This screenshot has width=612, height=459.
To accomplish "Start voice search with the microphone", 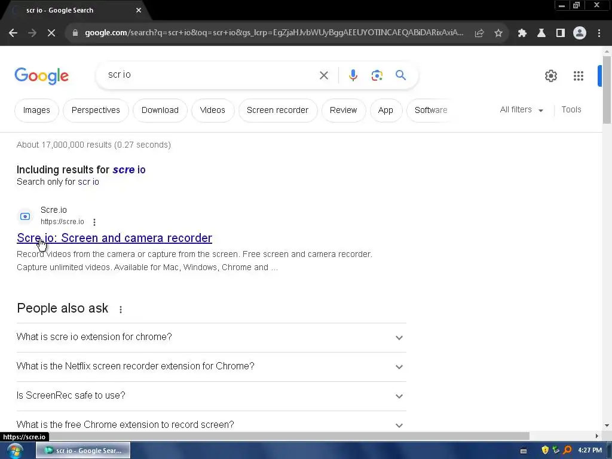I will pos(353,75).
